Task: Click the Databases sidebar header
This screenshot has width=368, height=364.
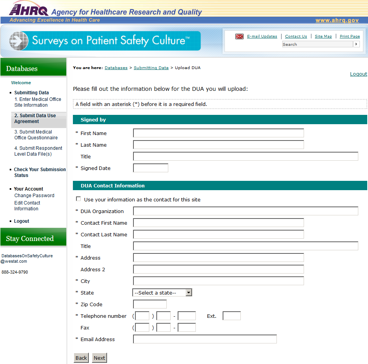Action: (33, 68)
